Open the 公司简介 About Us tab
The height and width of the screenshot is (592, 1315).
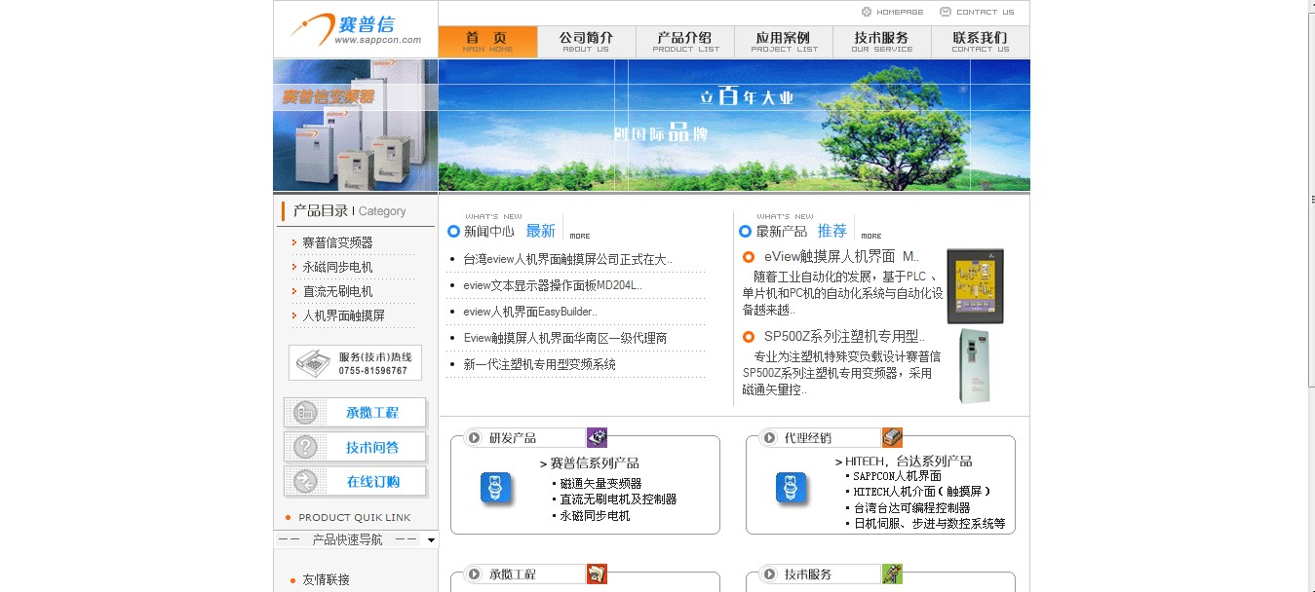pos(586,42)
